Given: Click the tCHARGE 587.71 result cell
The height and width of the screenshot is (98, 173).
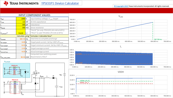Looking at the screenshot, I should 21,39.
